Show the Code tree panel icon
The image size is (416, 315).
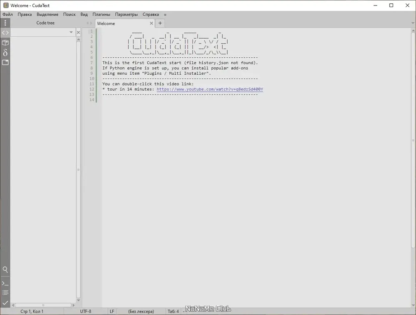pos(5,33)
